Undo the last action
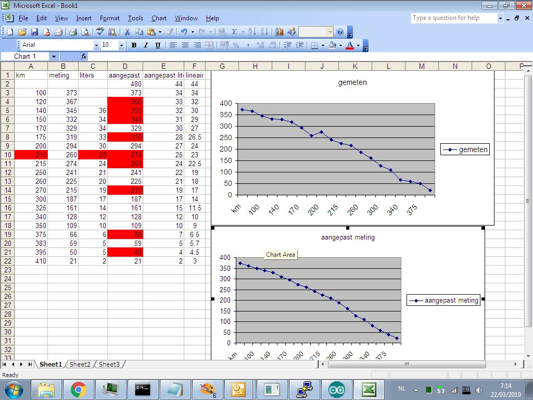 (184, 32)
